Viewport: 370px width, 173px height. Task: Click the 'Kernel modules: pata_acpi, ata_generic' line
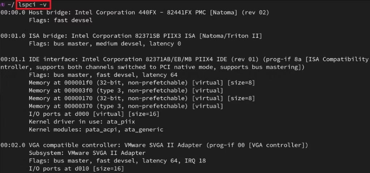(x=96, y=129)
